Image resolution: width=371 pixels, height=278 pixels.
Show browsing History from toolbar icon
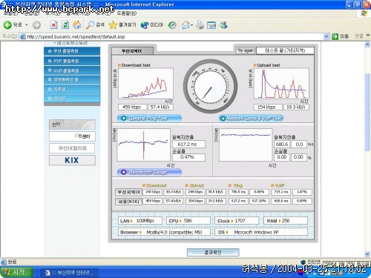point(172,25)
